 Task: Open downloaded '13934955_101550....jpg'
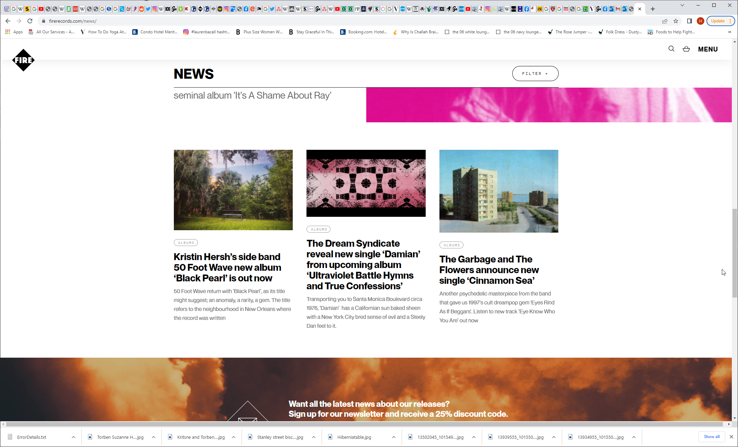tap(600, 437)
